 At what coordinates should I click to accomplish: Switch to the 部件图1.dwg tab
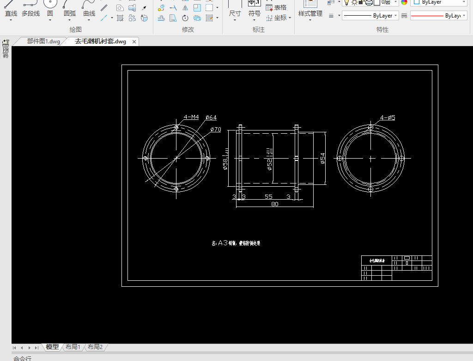[43, 41]
